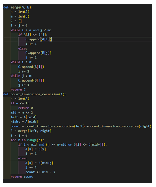Image resolution: width=156 pixels, height=187 pixels.
Task: Click 'def count_inversions_recursive(A):' definition line
Action: coord(35,94)
